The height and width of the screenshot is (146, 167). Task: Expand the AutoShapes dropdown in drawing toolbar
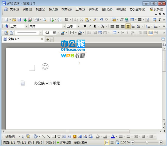39,137
